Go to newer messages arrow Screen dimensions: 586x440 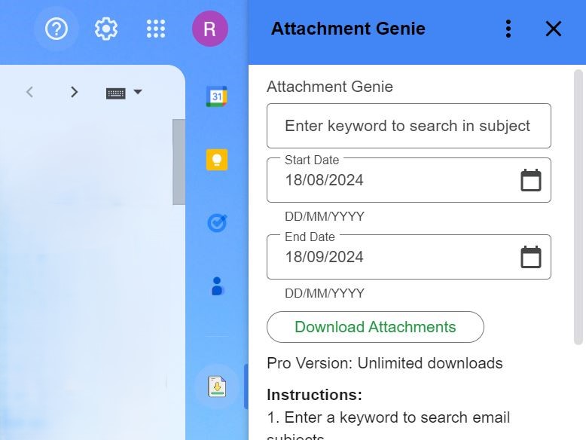click(30, 92)
